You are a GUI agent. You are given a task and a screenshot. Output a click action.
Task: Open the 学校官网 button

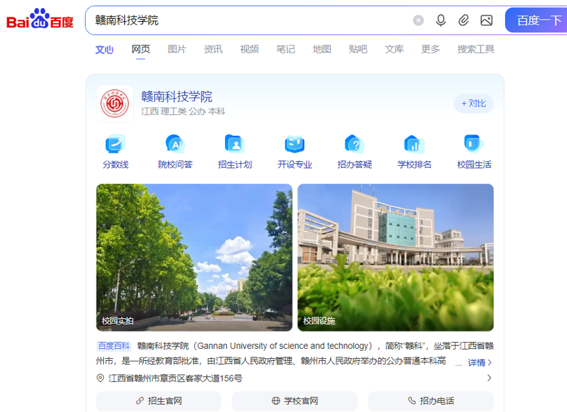click(295, 401)
